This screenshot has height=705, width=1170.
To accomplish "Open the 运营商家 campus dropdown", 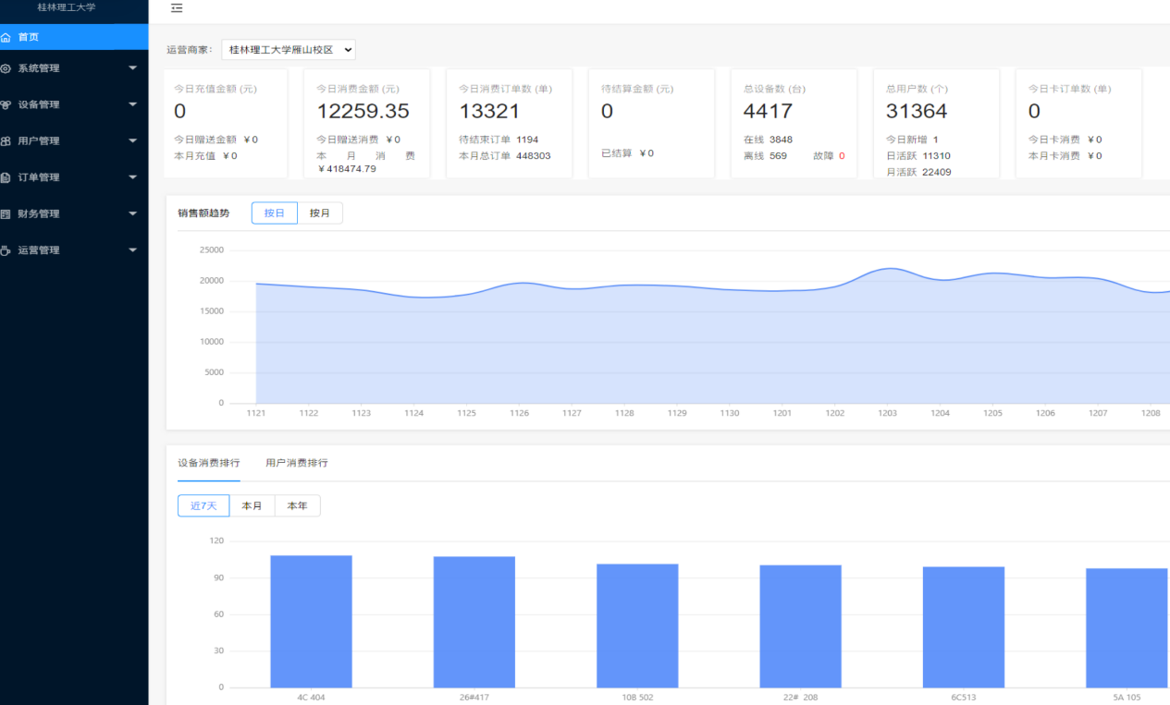I will click(289, 50).
